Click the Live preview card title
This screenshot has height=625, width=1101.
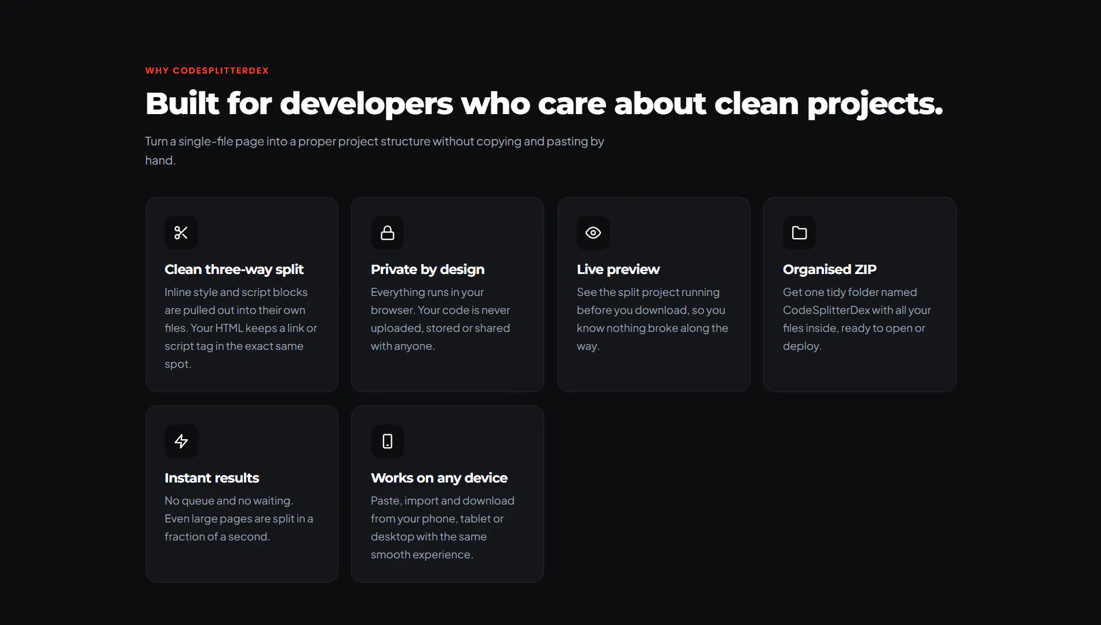(x=618, y=269)
